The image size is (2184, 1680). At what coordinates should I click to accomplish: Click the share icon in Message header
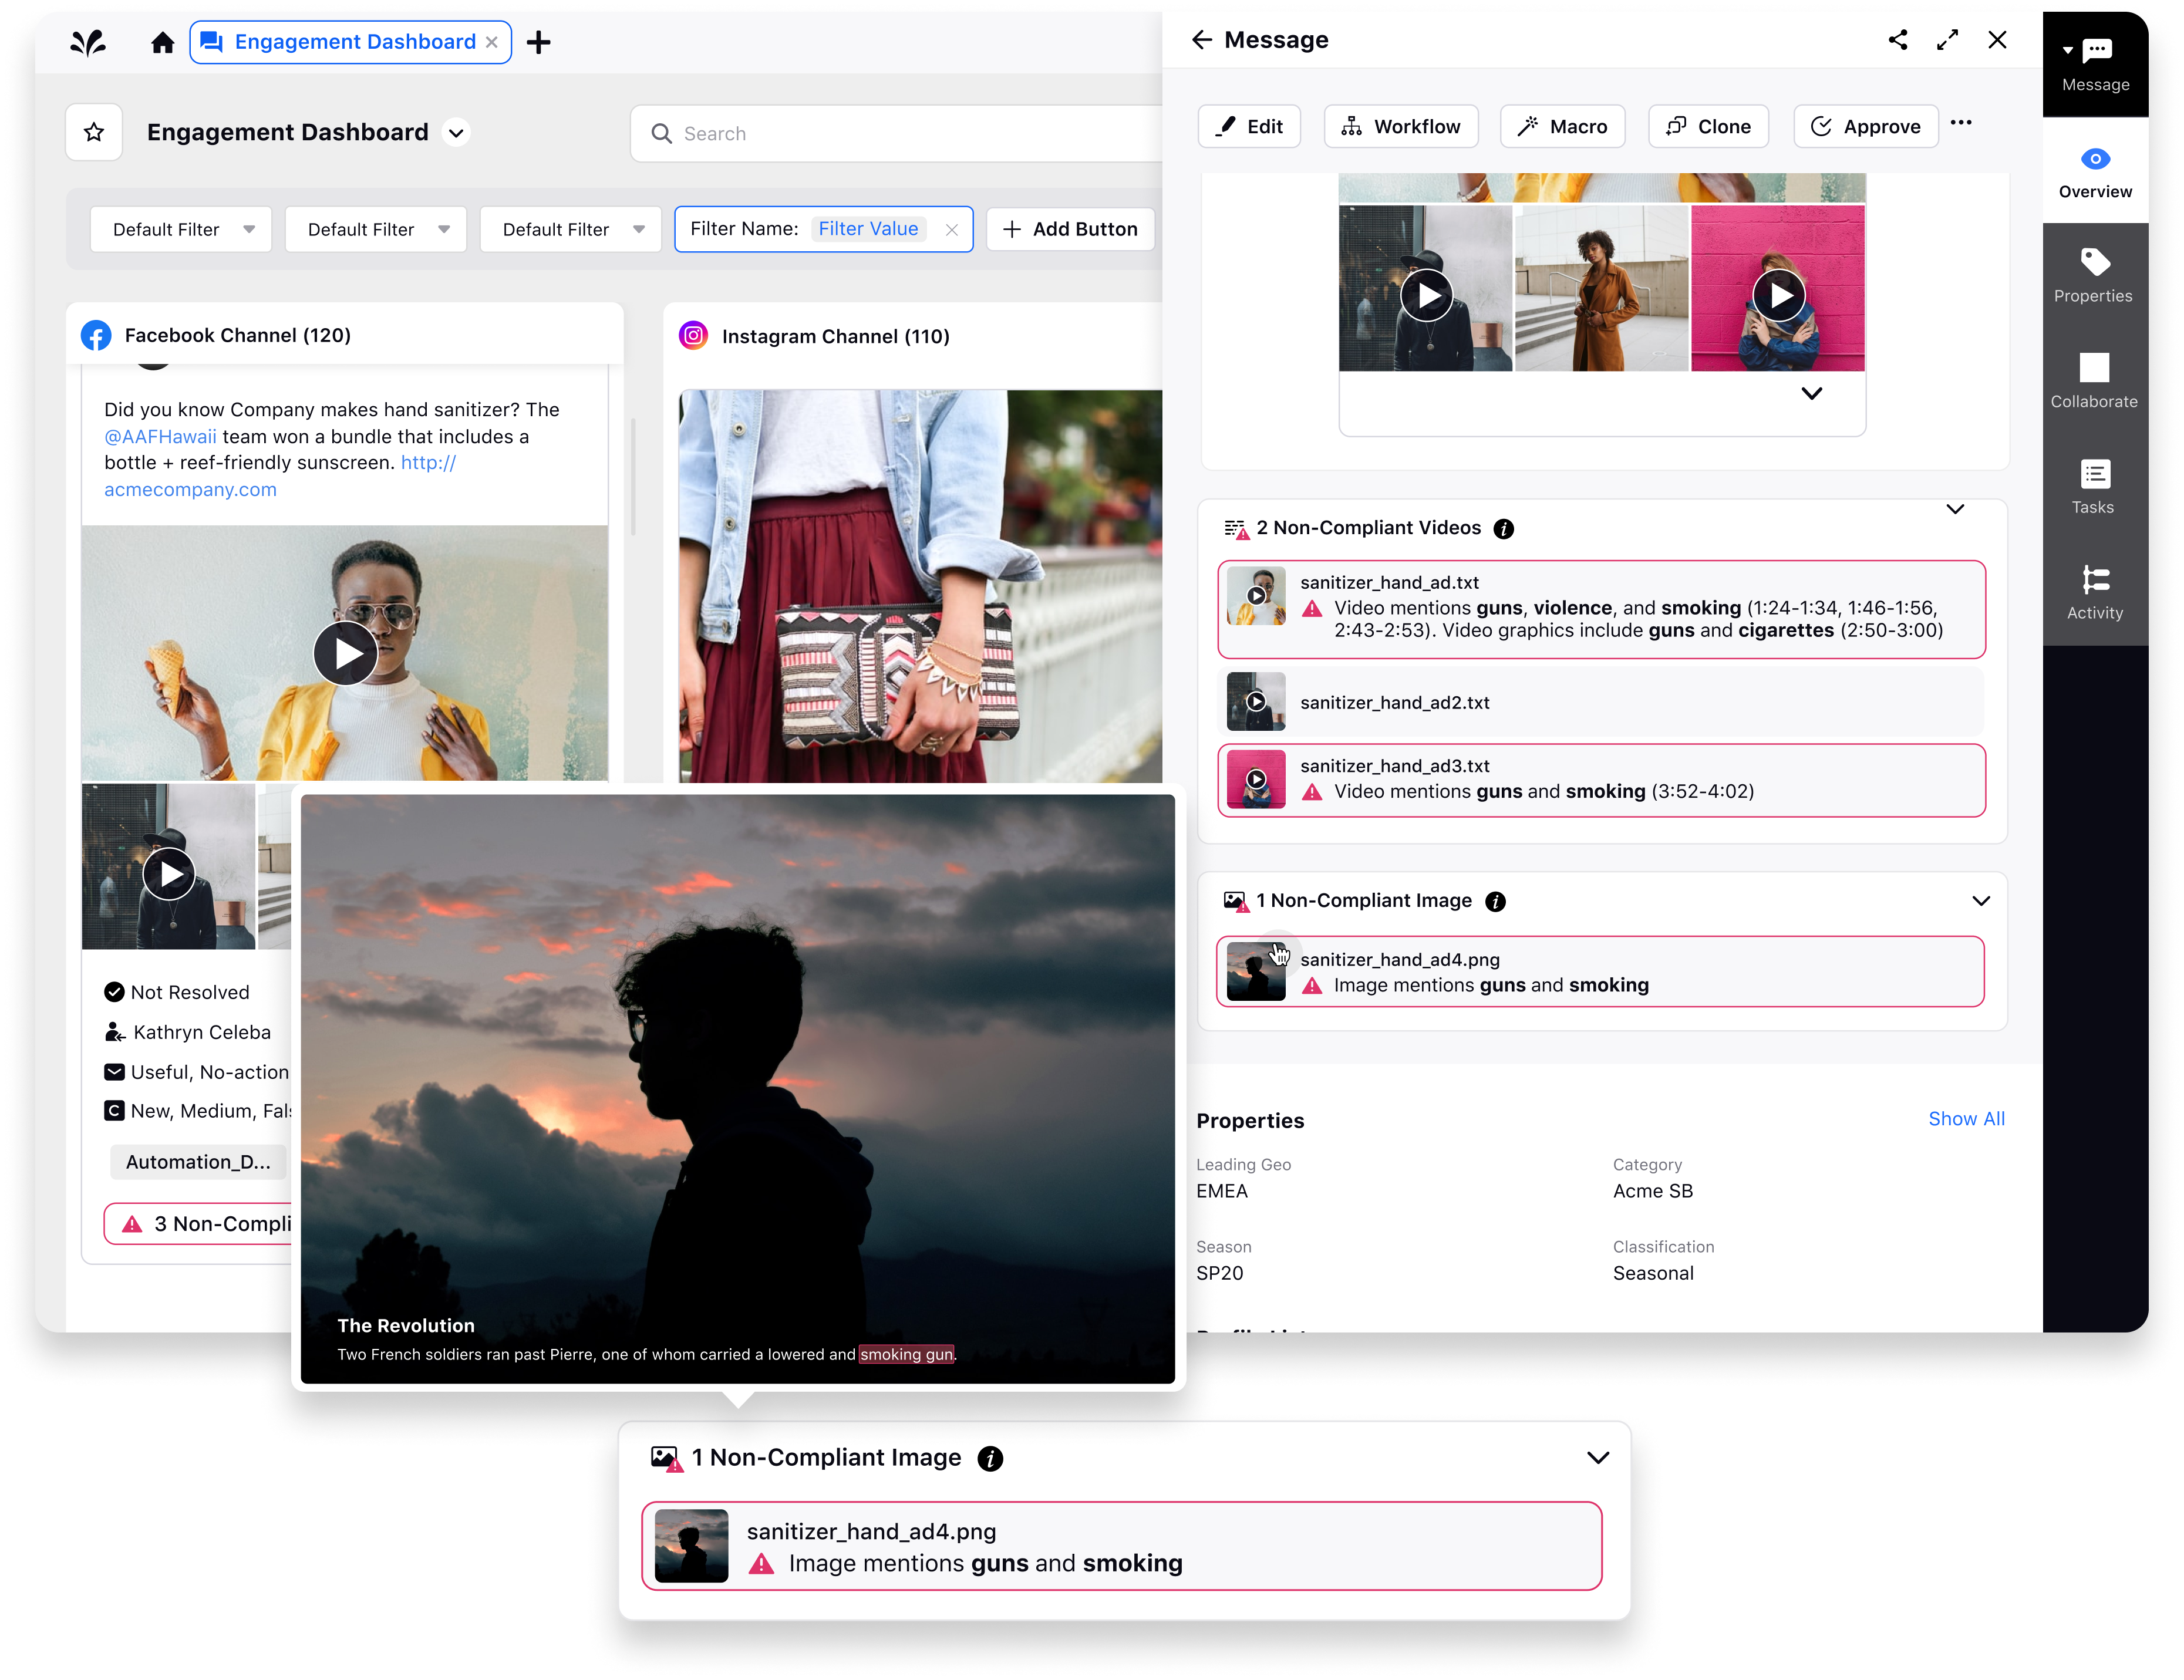[x=1897, y=40]
